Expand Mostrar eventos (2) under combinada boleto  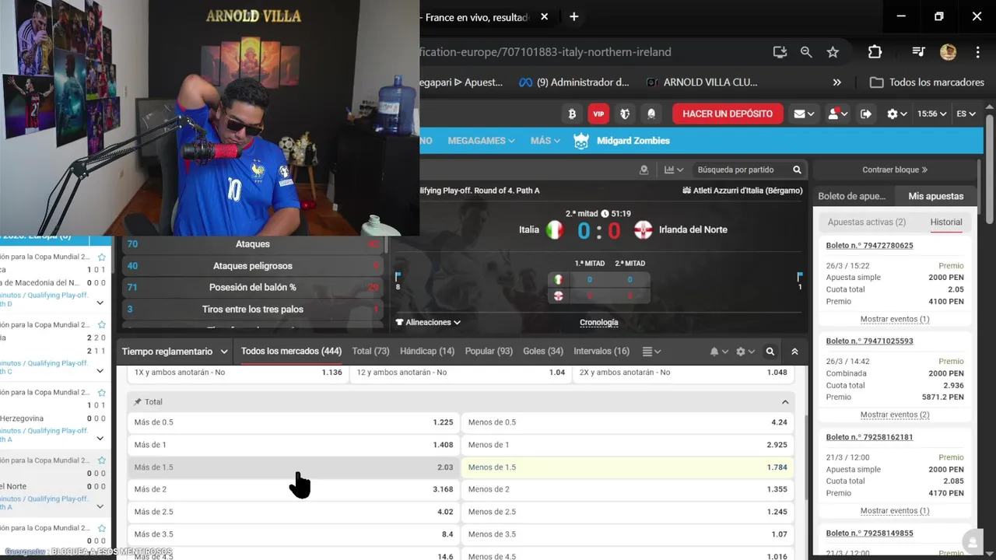(895, 415)
